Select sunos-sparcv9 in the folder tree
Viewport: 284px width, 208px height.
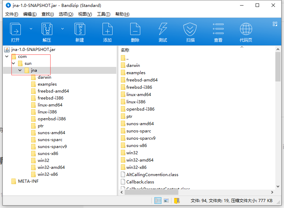52,147
